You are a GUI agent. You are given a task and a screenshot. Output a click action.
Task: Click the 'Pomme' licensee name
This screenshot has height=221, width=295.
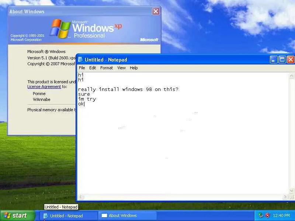pos(39,94)
